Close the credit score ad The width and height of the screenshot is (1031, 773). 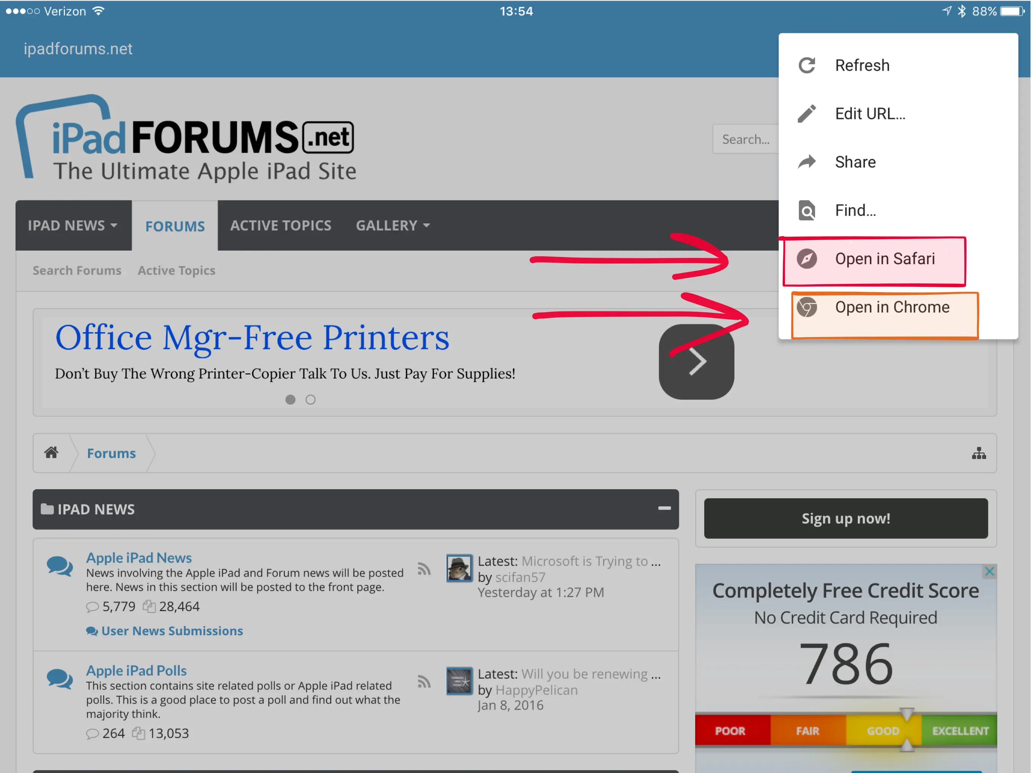coord(989,571)
